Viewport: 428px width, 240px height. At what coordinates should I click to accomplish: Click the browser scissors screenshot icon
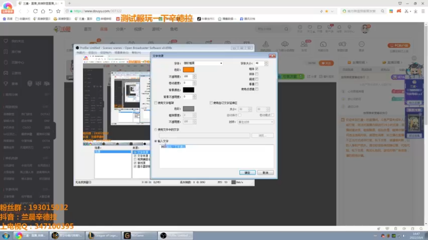[407, 11]
